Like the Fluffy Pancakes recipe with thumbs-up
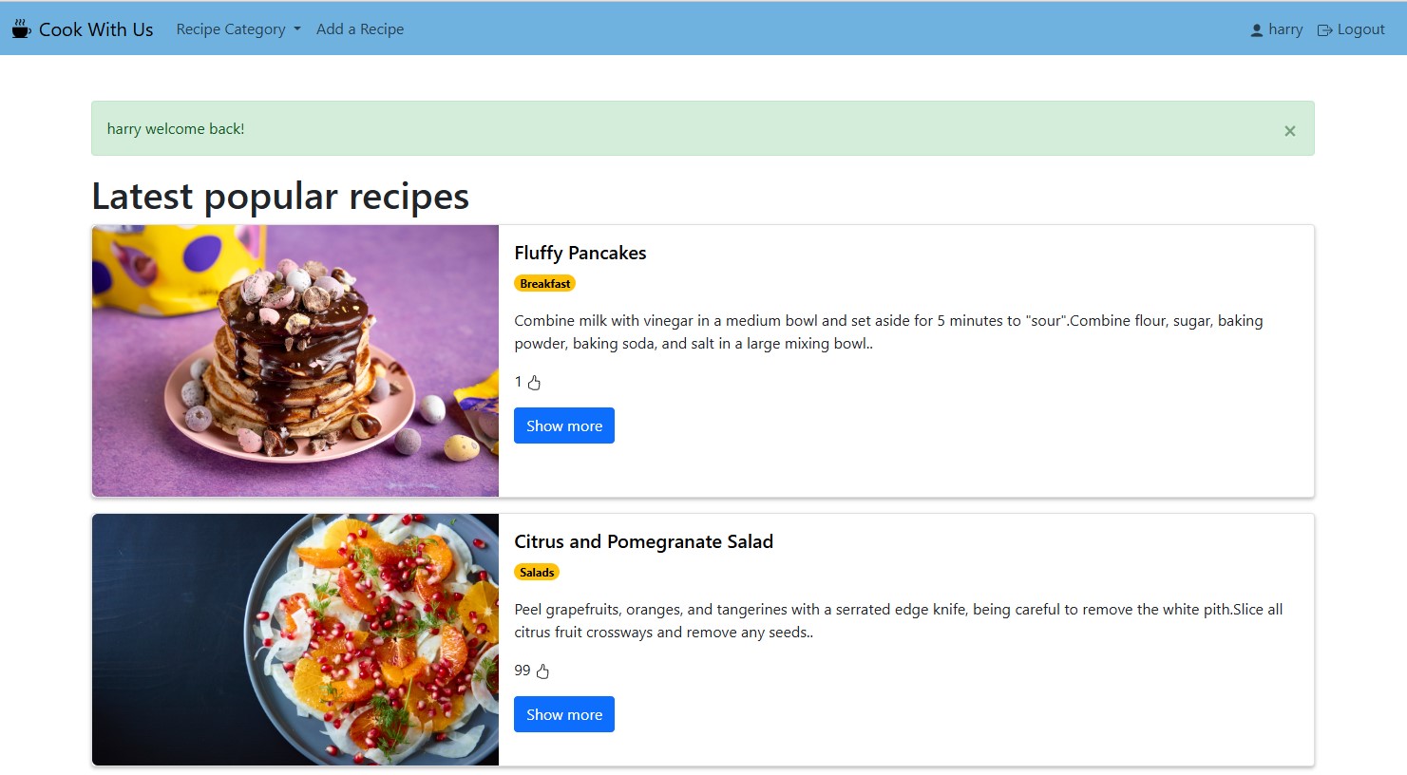Image resolution: width=1407 pixels, height=775 pixels. click(x=534, y=383)
